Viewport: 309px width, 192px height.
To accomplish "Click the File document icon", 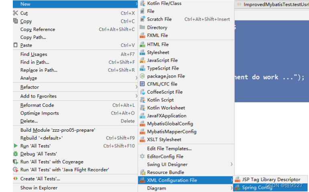I will (142, 11).
